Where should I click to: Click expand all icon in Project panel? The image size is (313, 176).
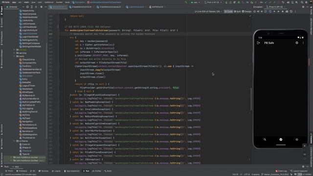point(32,7)
